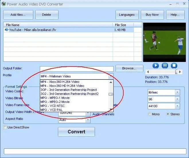Maximize the converter window
Image resolution: width=189 pixels, height=158 pixels.
[x=177, y=4]
